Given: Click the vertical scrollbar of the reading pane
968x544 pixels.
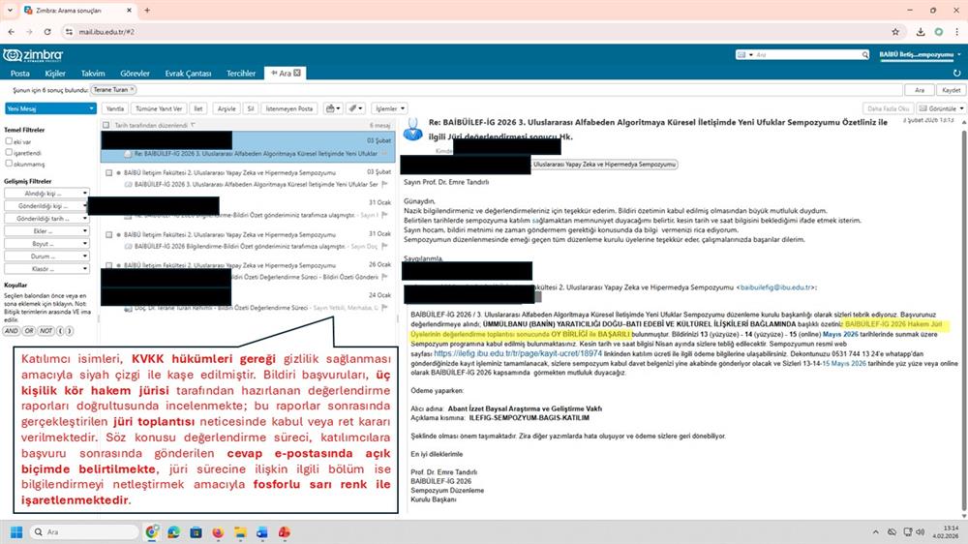Looking at the screenshot, I should [x=961, y=290].
